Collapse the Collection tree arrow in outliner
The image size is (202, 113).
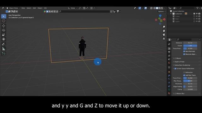coord(171,14)
